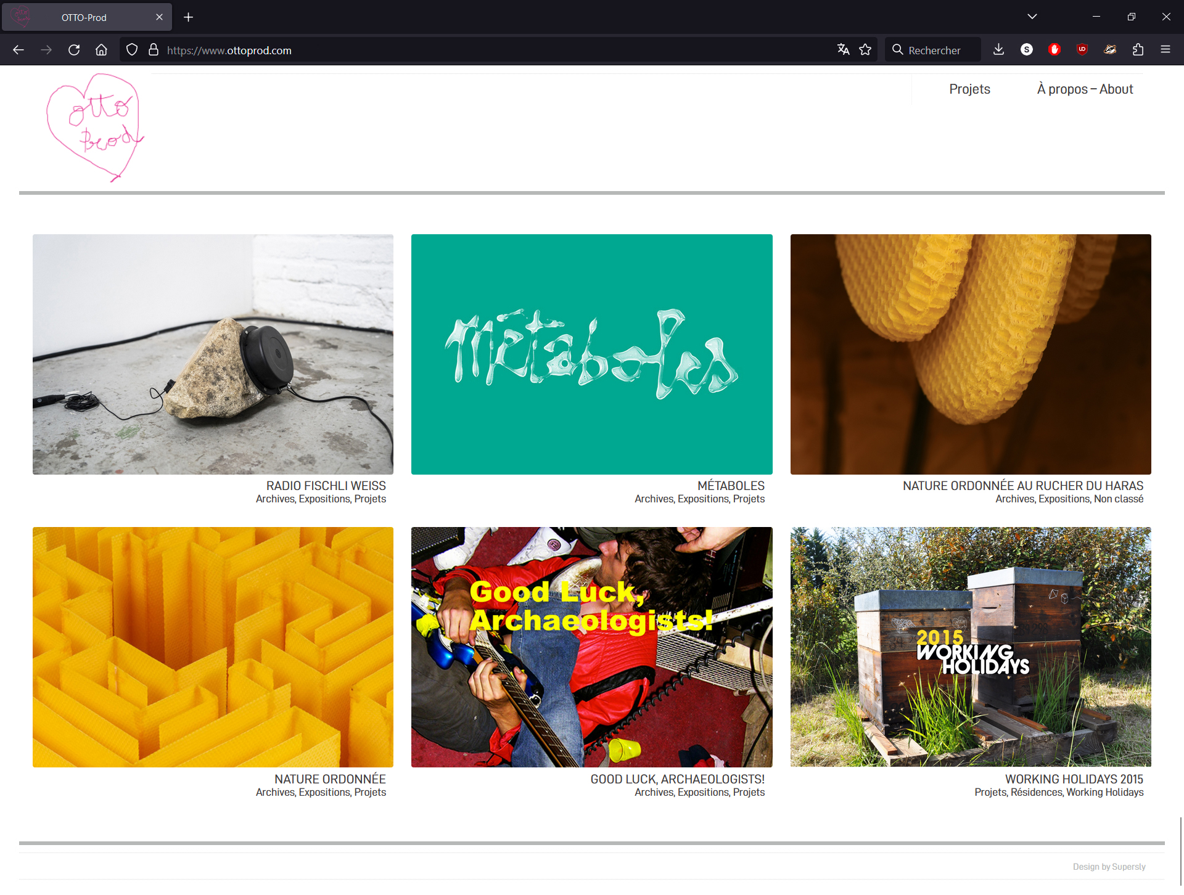
Task: Bookmark this page with star icon
Action: [865, 50]
